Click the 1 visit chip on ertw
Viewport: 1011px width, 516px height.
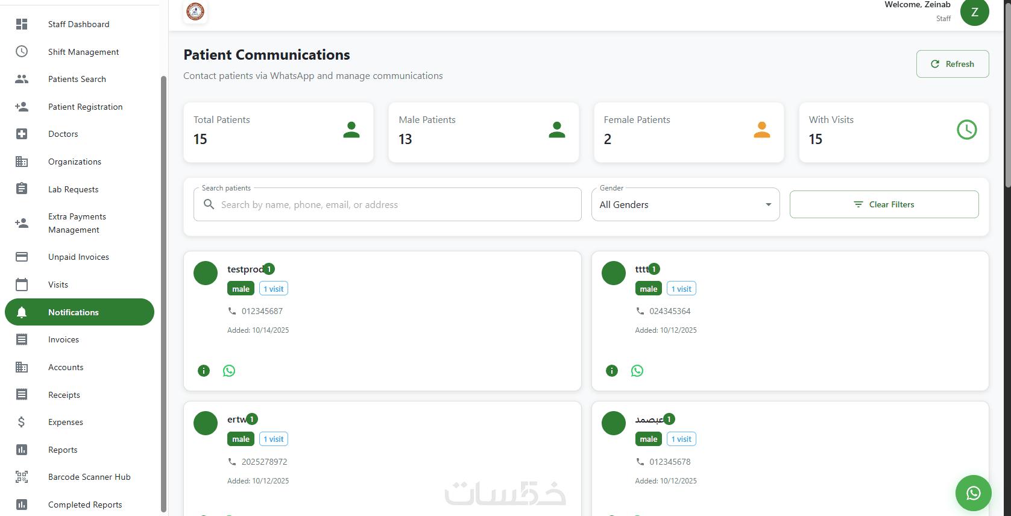[x=274, y=439]
